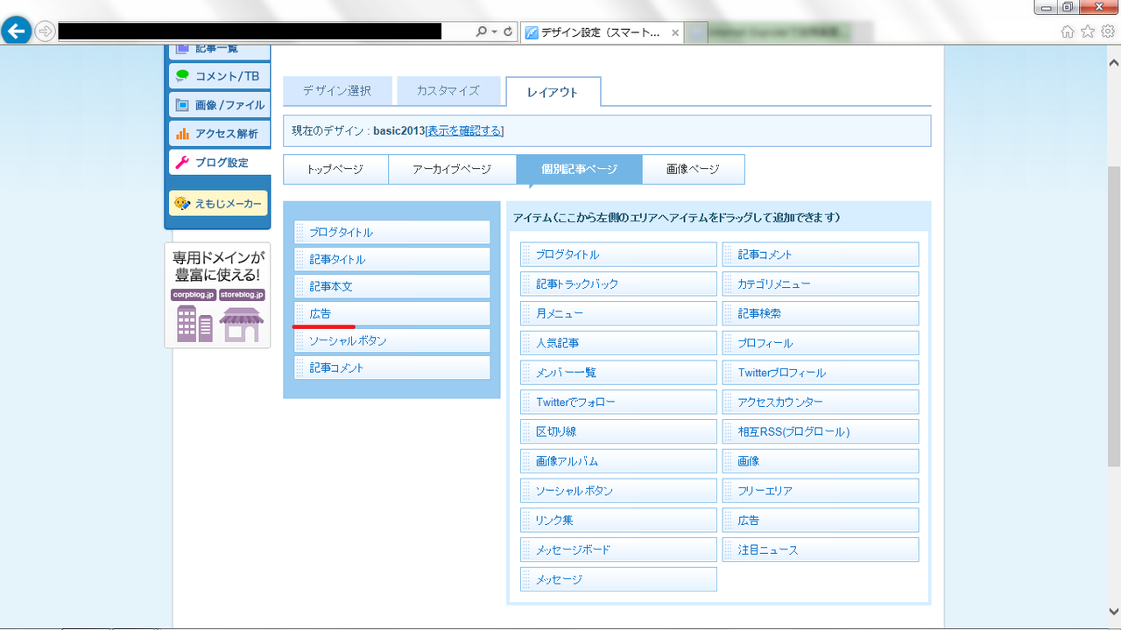Click 記事検索 in the items list
The image size is (1121, 630).
point(821,313)
